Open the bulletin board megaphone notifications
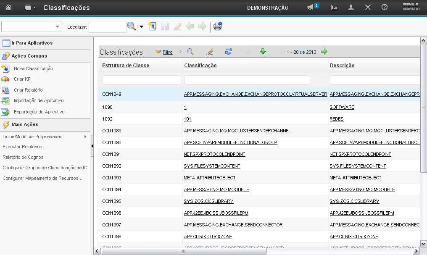The image size is (427, 255). click(x=311, y=8)
